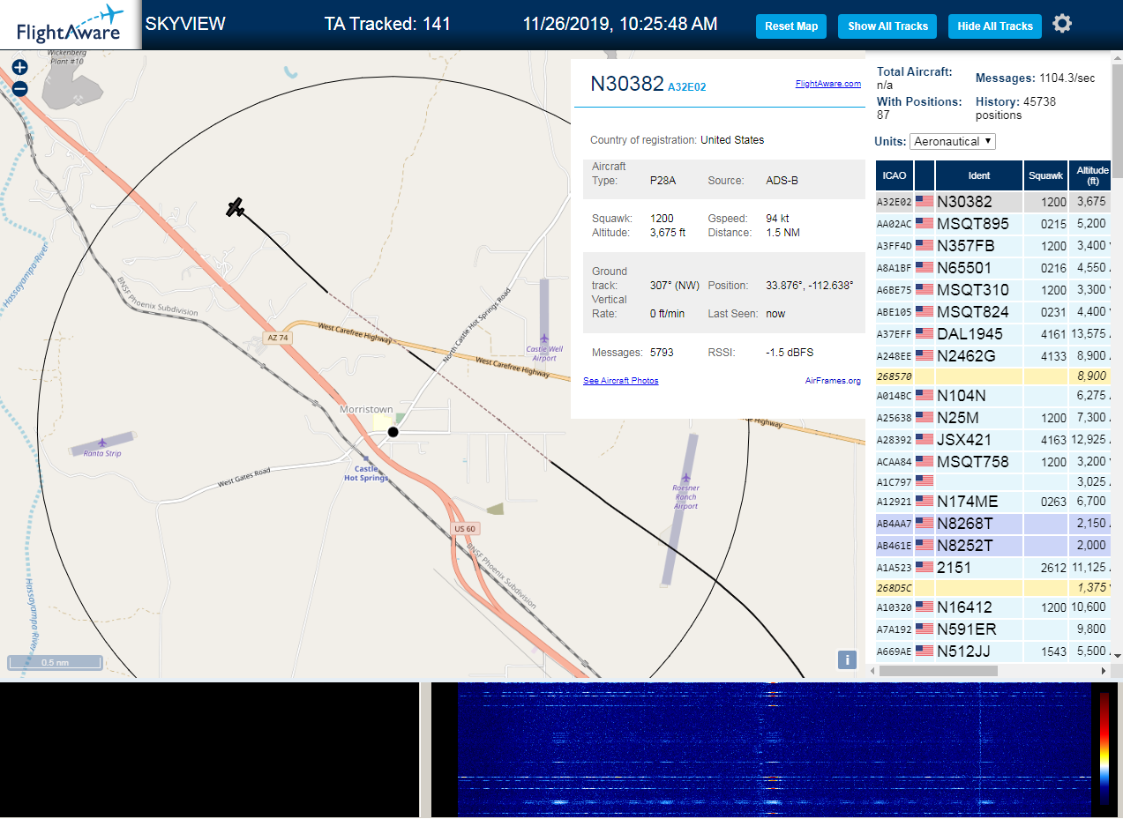Click the receiver location black dot
1123x819 pixels.
393,431
